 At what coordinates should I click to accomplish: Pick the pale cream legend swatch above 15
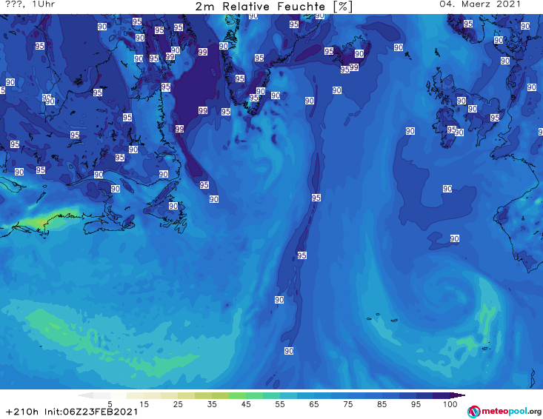(136, 395)
